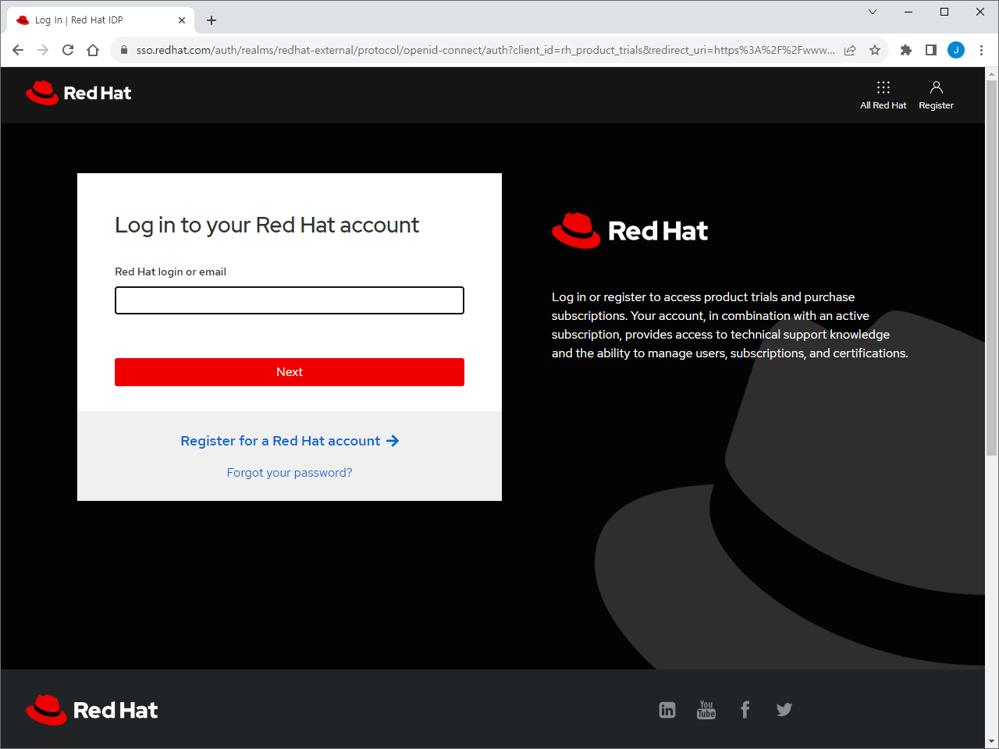Share this page from address bar

[850, 50]
